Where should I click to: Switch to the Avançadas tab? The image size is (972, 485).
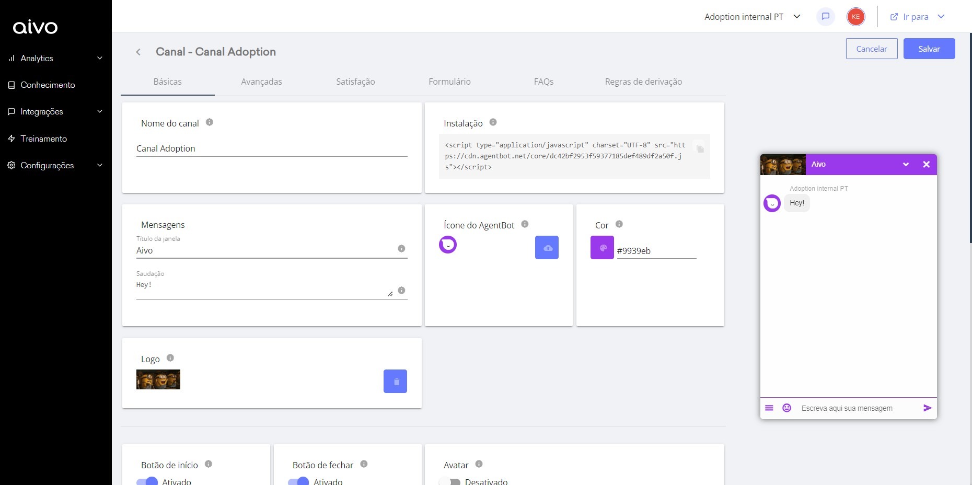click(261, 82)
